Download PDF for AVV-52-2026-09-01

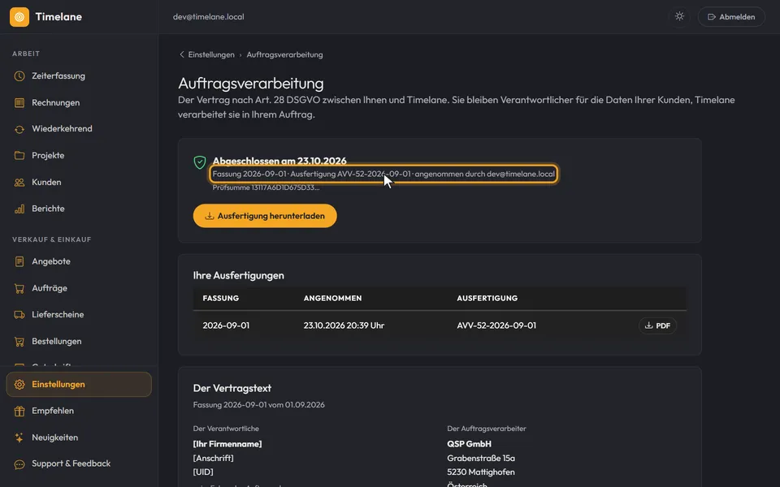pyautogui.click(x=657, y=325)
